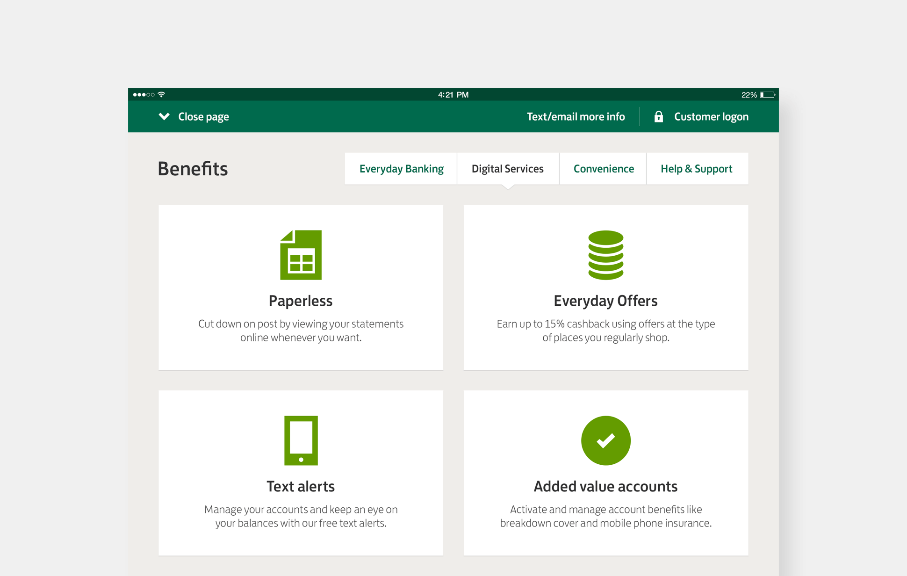
Task: Collapse the page using the Close page chevron
Action: click(193, 116)
